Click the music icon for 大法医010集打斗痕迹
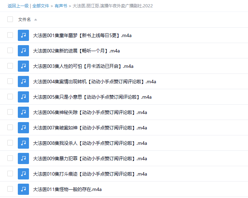Screen dimensions: 248x198 [x=23, y=174]
